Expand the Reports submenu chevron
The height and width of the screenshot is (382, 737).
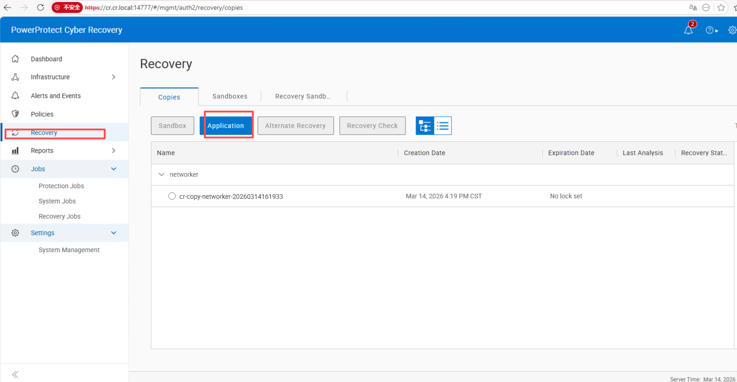pos(113,151)
